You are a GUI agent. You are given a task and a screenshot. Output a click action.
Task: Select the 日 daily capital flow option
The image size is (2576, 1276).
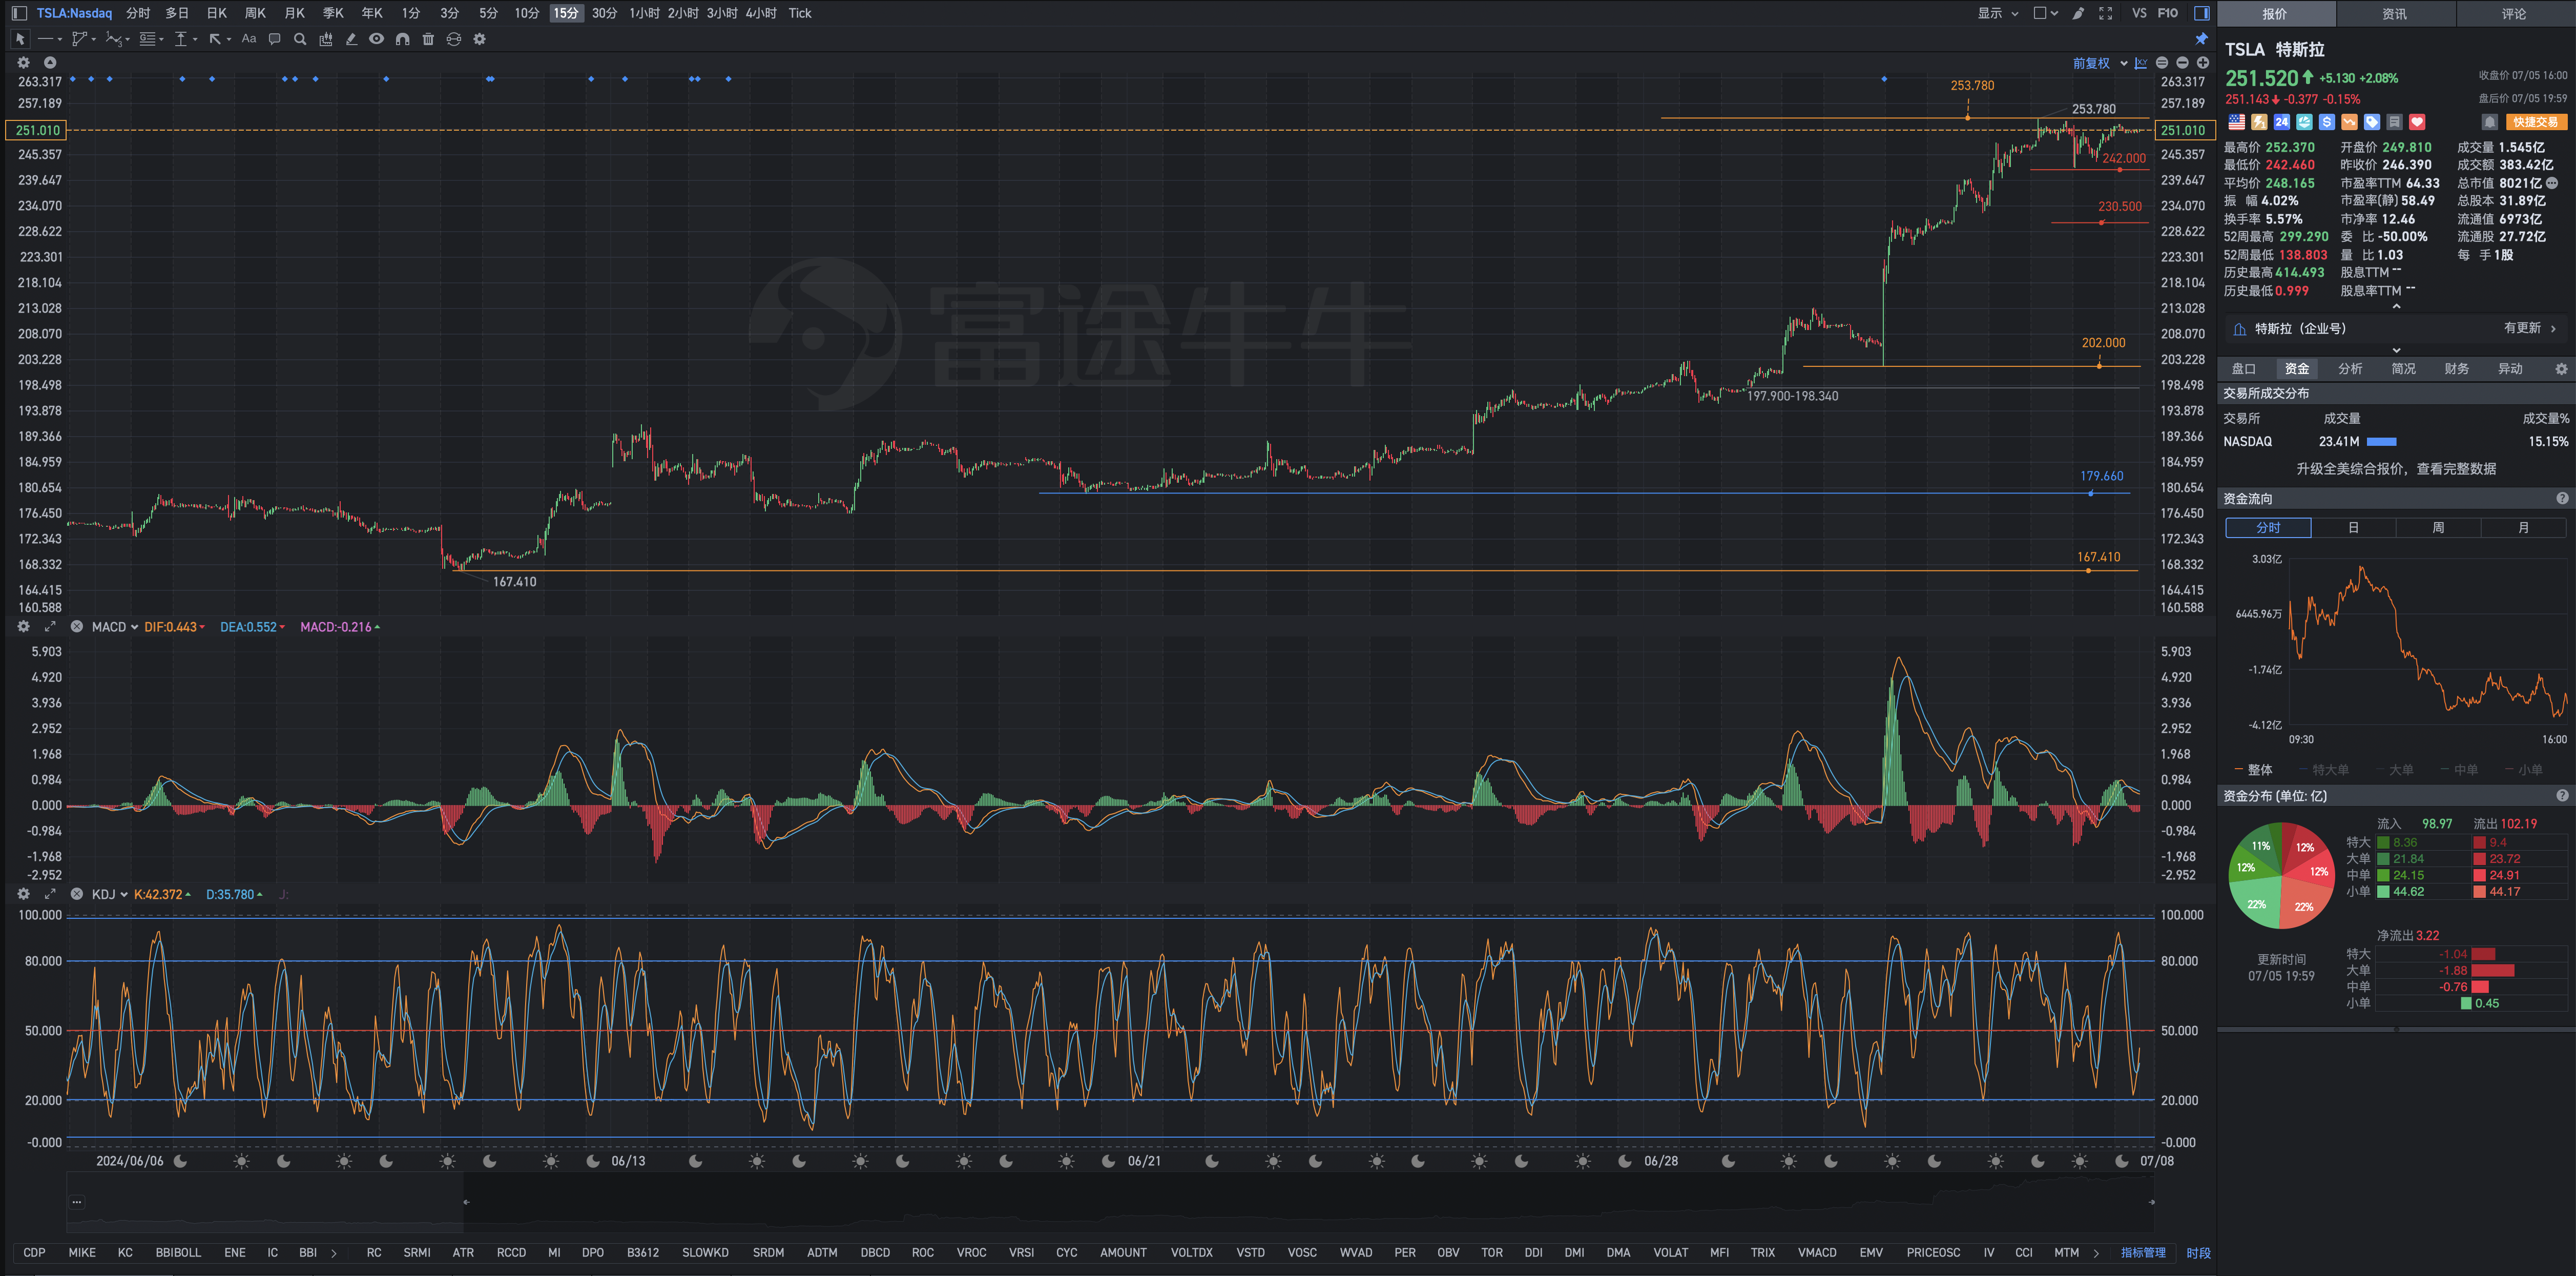click(x=2353, y=528)
